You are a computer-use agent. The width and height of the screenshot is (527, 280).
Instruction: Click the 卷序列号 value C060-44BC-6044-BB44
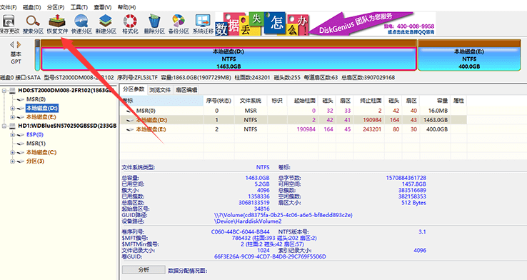(241, 232)
